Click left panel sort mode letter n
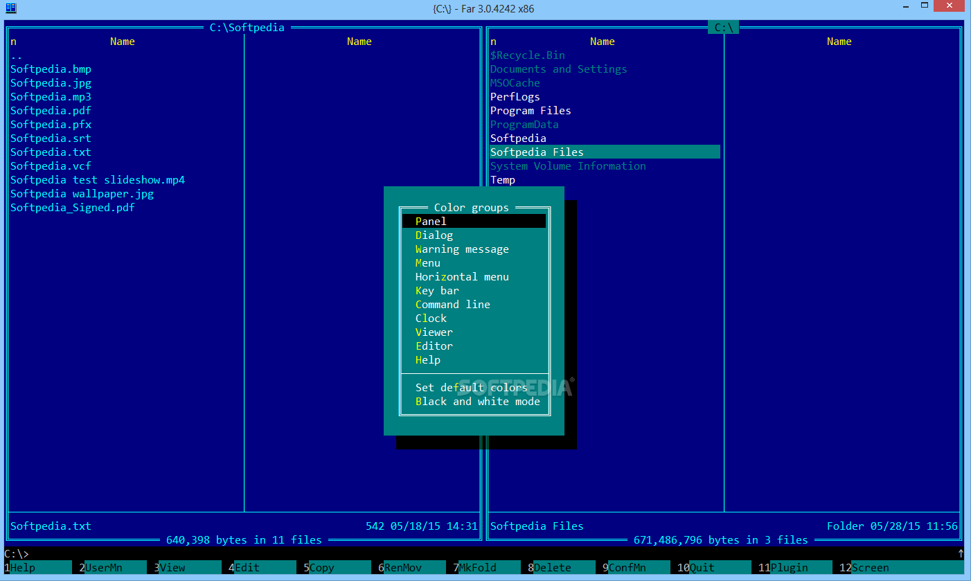 pyautogui.click(x=14, y=42)
